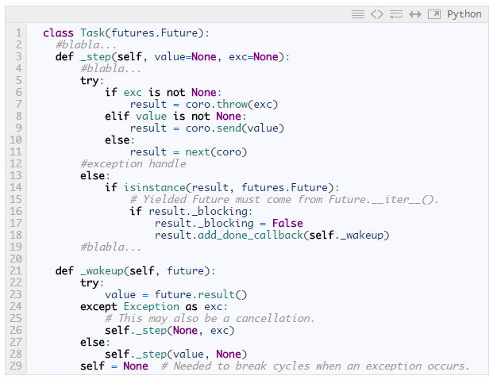Click line 'if result._blocking:'
Viewport: 497px width, 391px height.
click(x=191, y=211)
